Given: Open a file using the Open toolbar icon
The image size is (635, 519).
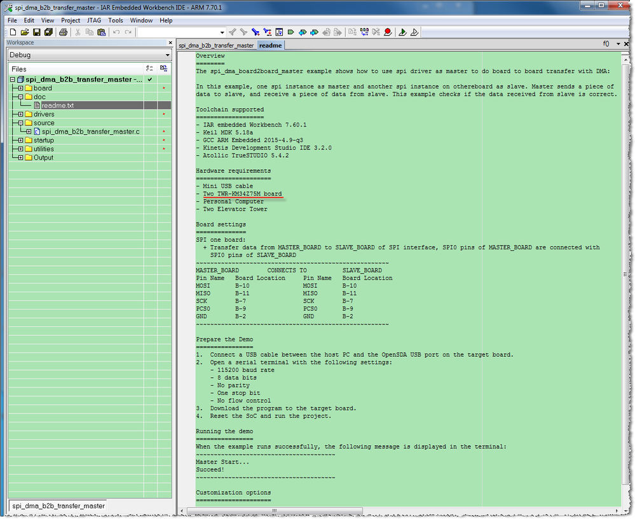Looking at the screenshot, I should pos(25,32).
